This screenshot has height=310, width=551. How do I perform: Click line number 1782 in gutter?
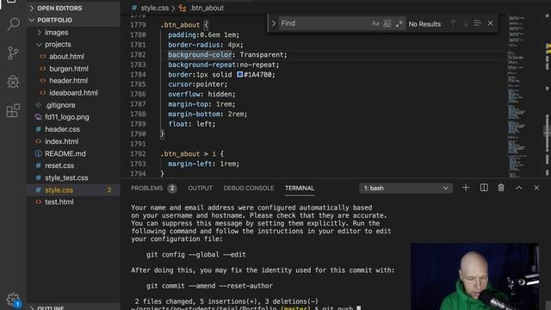pos(138,55)
